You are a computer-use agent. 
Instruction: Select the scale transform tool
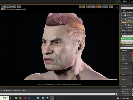coord(84,7)
